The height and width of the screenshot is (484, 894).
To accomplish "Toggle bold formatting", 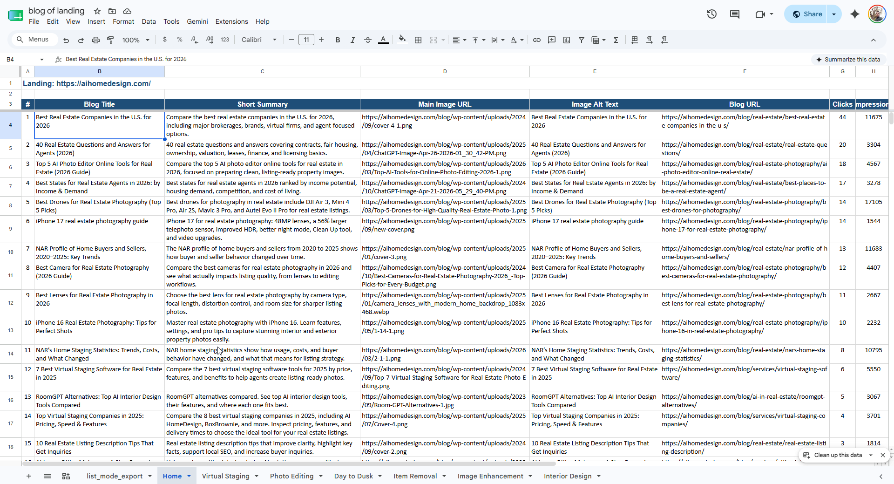I will tap(338, 40).
